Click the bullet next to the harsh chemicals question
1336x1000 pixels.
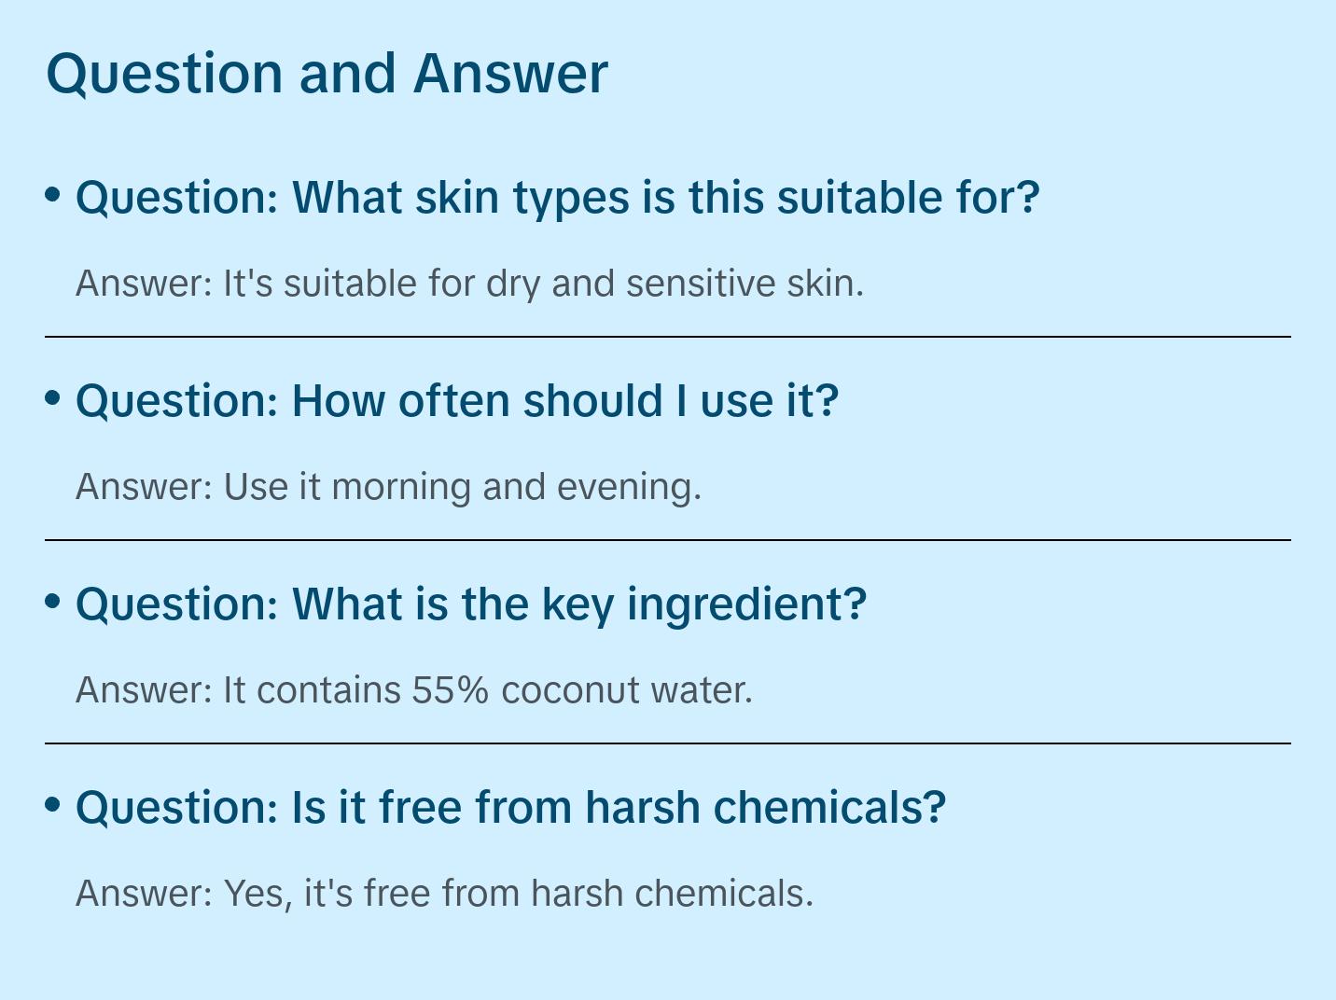53,804
